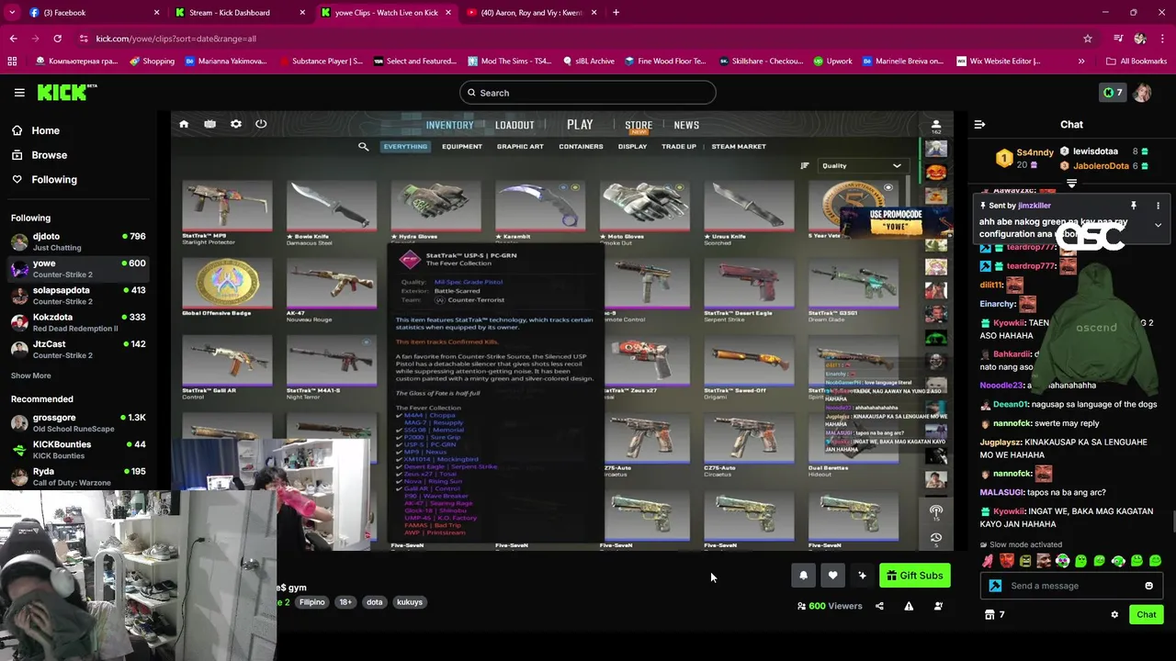Open the emote picker in the message box
Viewport: 1176px width, 661px height.
point(1148,586)
